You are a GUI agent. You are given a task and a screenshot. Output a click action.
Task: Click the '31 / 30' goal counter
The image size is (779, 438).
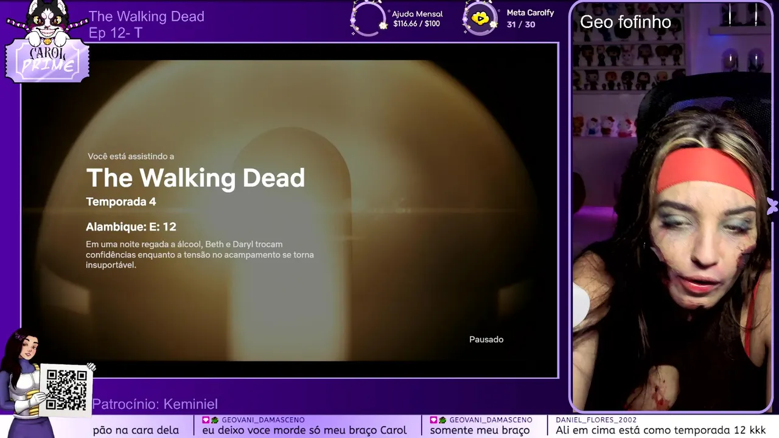point(521,24)
